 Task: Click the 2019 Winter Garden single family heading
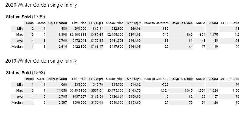click(x=41, y=61)
